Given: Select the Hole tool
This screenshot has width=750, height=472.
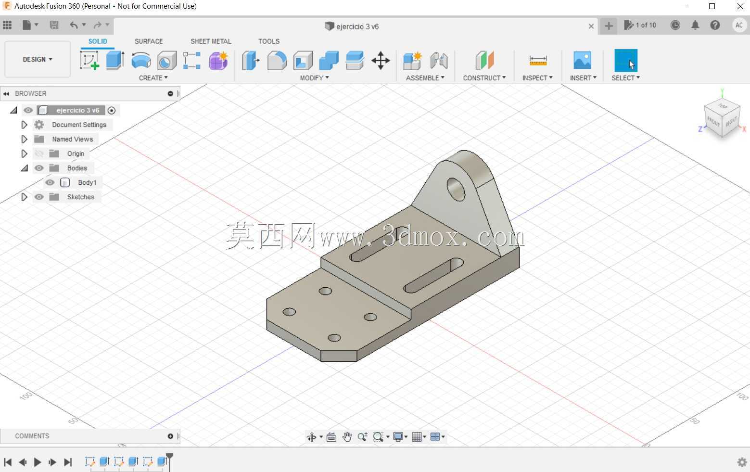Looking at the screenshot, I should 167,61.
